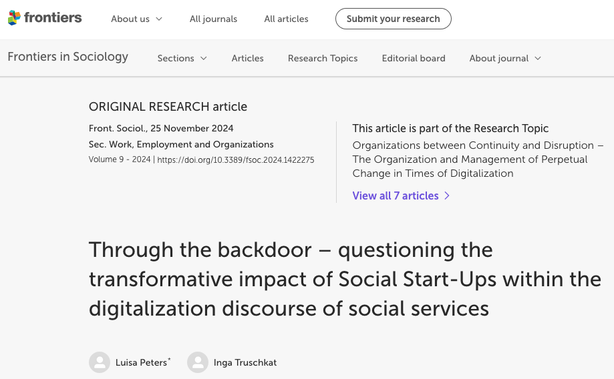Screen dimensions: 614x379
Task: Follow the View all 7 articles link
Action: click(396, 196)
